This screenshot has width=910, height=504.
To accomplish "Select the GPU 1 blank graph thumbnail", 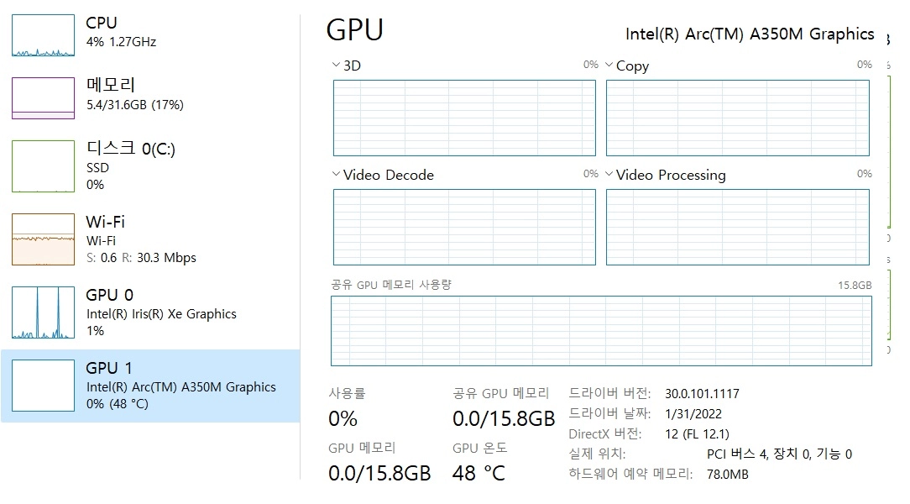I will [x=43, y=386].
